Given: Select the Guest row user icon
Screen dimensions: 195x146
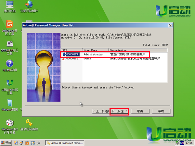Looking at the screenshot, I should pyautogui.click(x=64, y=59).
